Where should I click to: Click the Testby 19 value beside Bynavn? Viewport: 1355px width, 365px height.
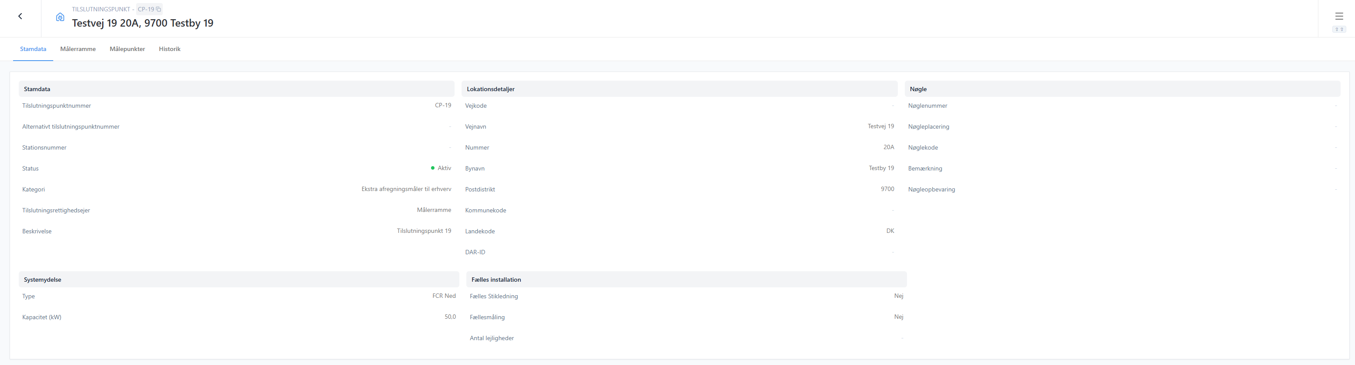[x=882, y=168]
